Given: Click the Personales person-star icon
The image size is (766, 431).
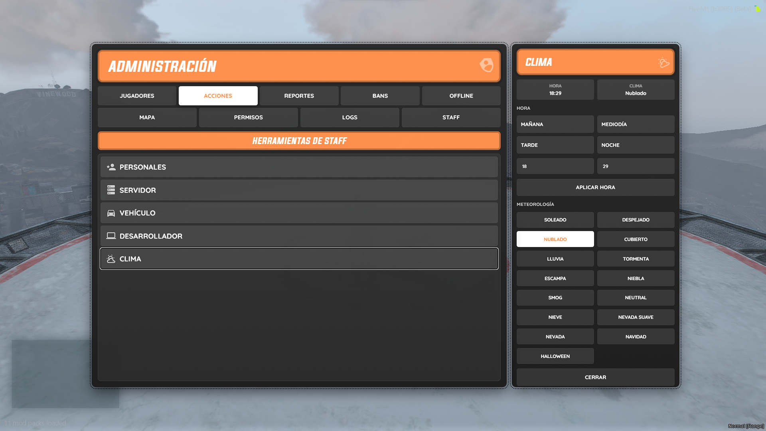Looking at the screenshot, I should [x=111, y=167].
